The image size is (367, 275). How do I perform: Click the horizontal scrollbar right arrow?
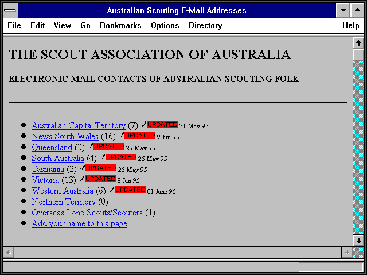347,253
